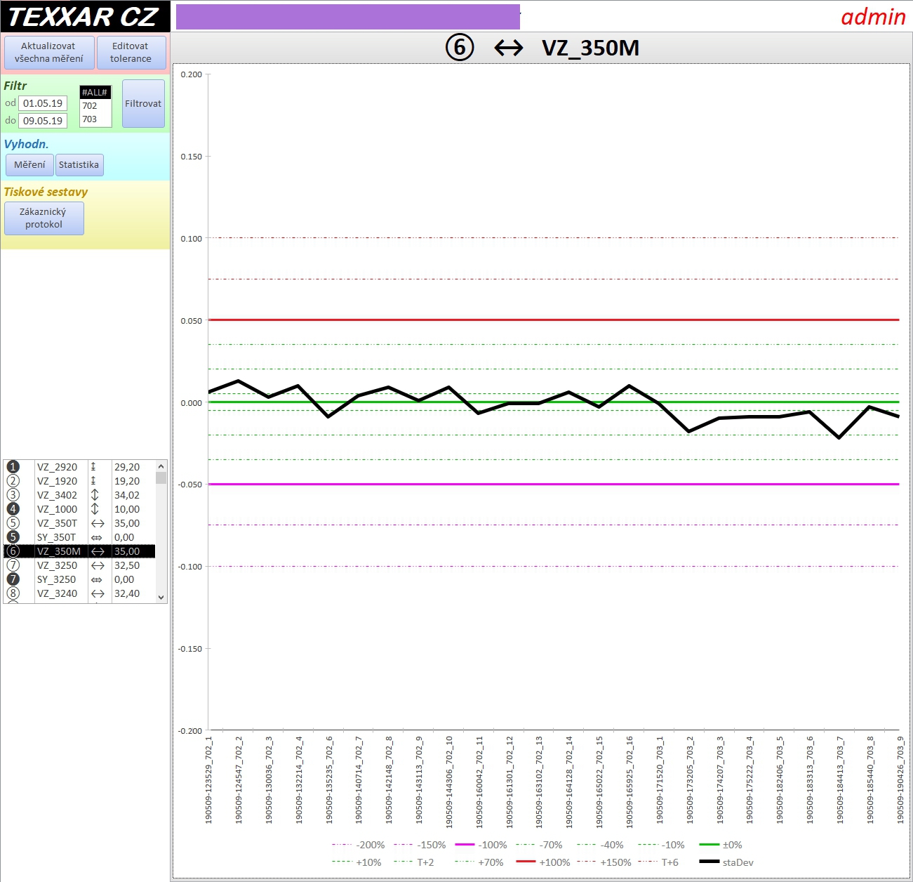Click the horizontal arrow icon in the VZ_350M row
Screen dimensions: 913x882
(x=98, y=551)
